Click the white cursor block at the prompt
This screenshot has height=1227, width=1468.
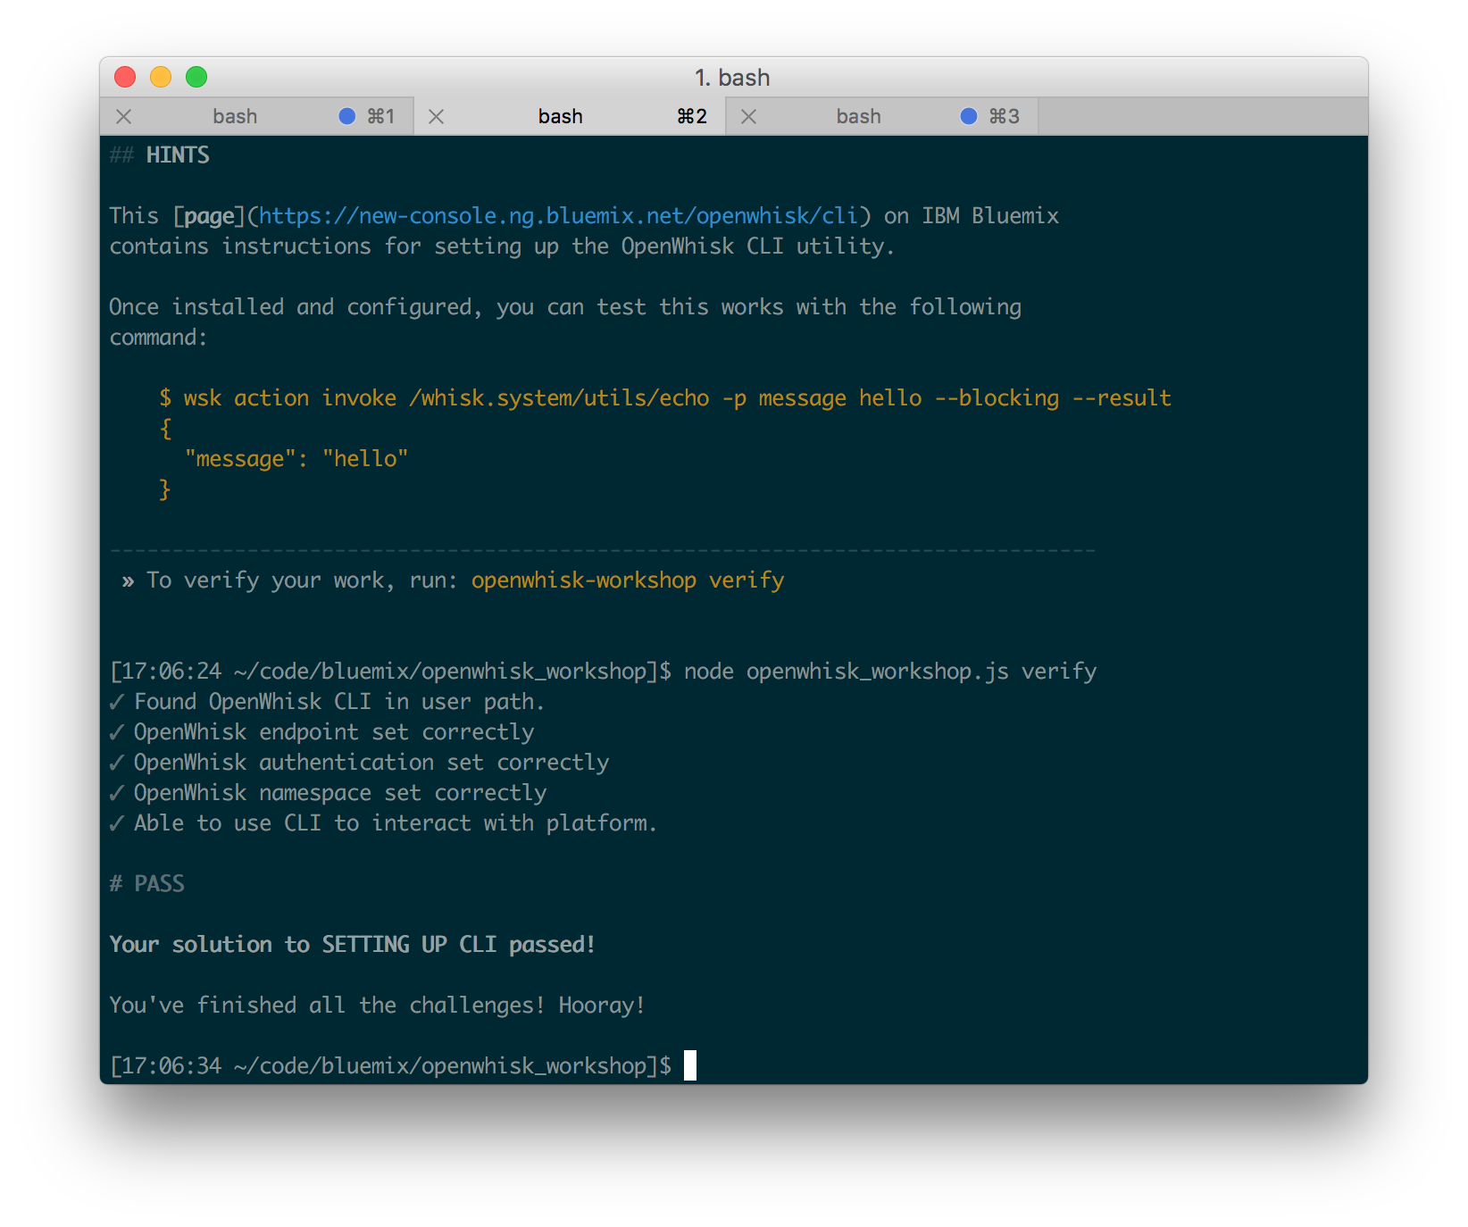[690, 1065]
